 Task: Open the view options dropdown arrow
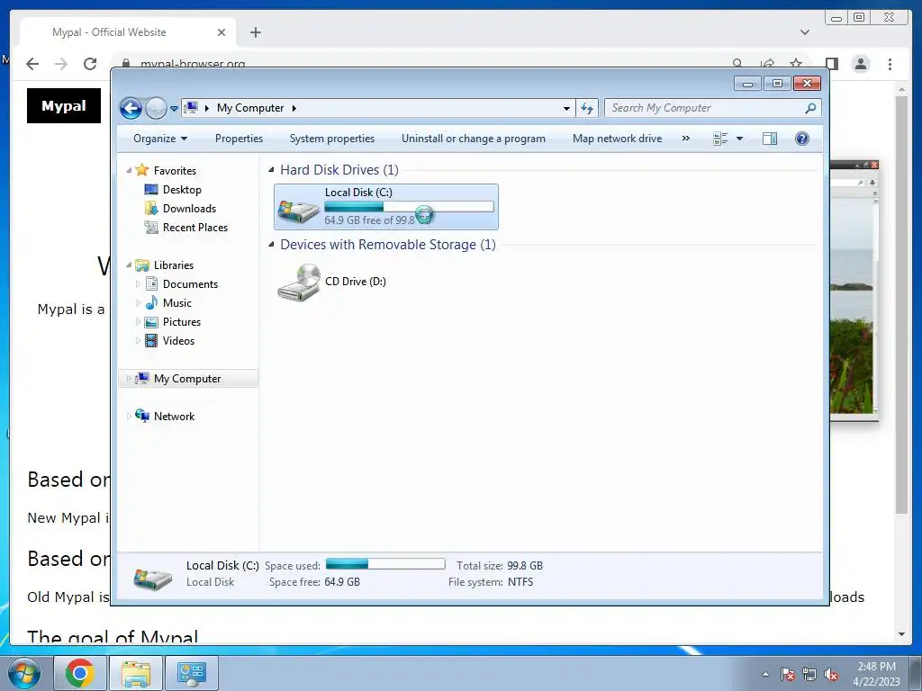click(740, 139)
